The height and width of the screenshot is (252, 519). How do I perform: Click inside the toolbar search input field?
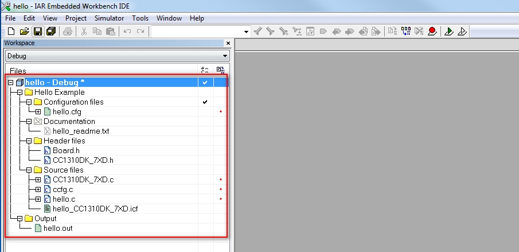point(197,31)
